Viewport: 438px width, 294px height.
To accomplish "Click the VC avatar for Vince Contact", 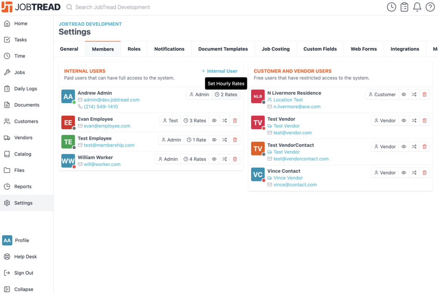I will click(258, 174).
